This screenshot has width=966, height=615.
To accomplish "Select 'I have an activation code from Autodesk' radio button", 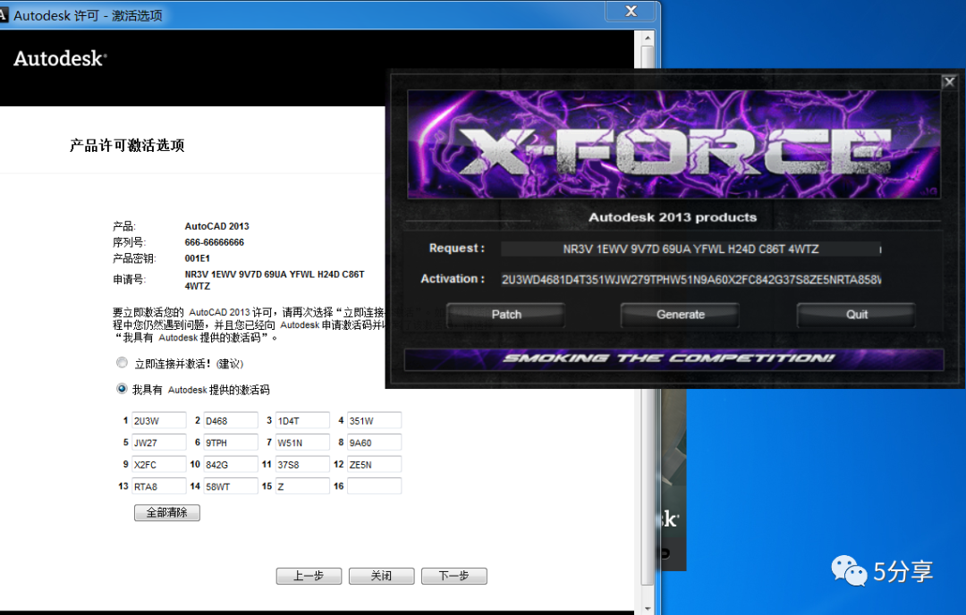I will click(122, 389).
